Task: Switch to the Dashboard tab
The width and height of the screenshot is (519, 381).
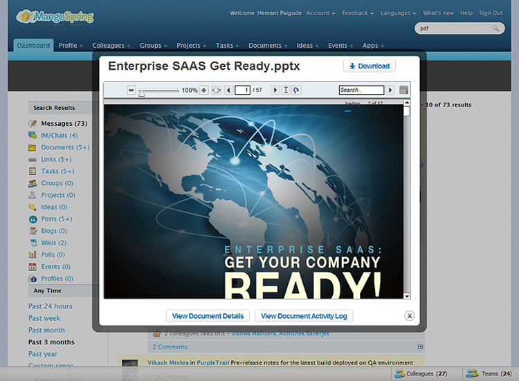Action: point(33,46)
